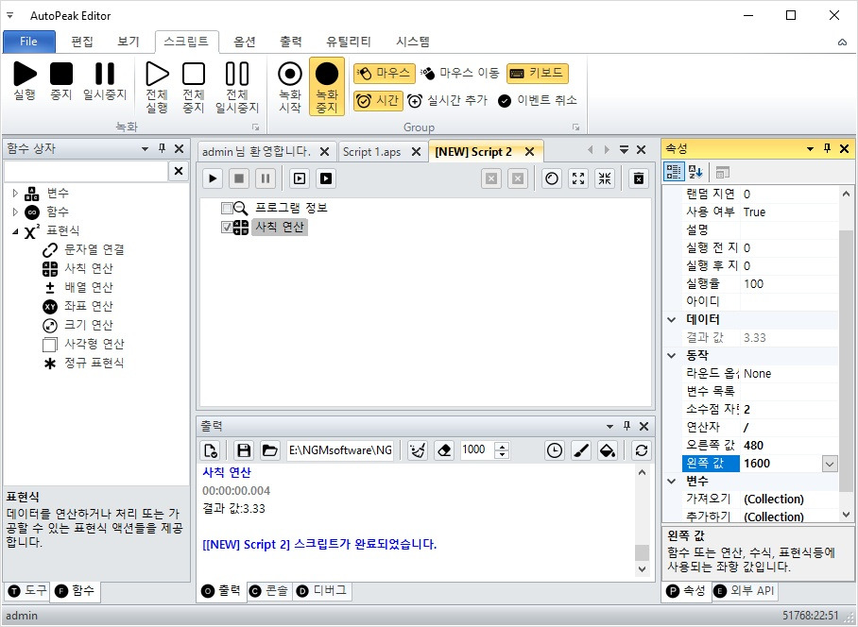Switch to 도구 panel tab
Screen dimensions: 858x627
pos(27,590)
